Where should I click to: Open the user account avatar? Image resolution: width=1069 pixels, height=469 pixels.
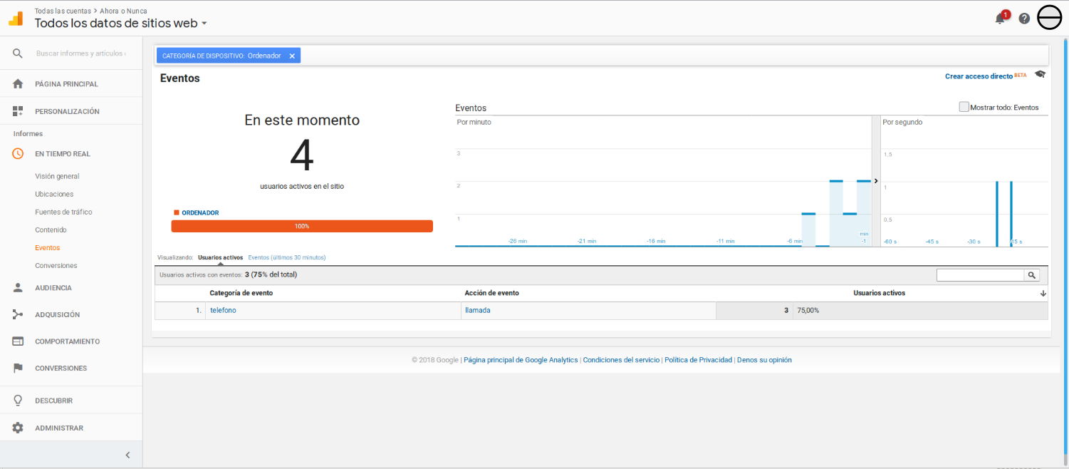tap(1050, 18)
